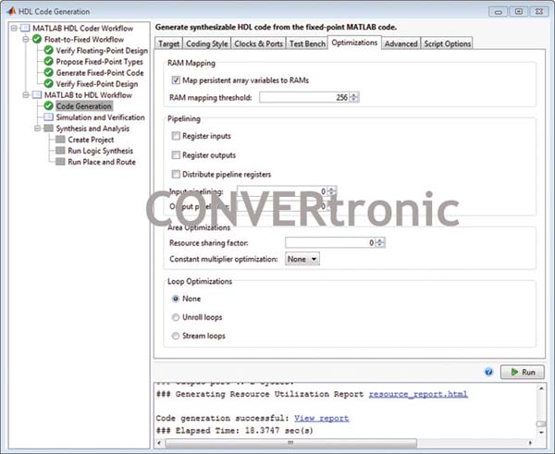The width and height of the screenshot is (555, 454).
Task: Select Run Place and Route tree item
Action: point(102,162)
